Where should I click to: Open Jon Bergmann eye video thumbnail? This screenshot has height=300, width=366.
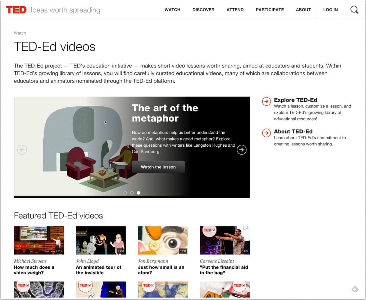[x=163, y=240]
